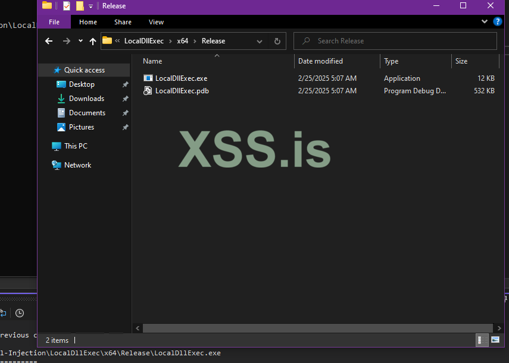
Task: Click LocalDllExec in the breadcrumb
Action: [x=144, y=41]
